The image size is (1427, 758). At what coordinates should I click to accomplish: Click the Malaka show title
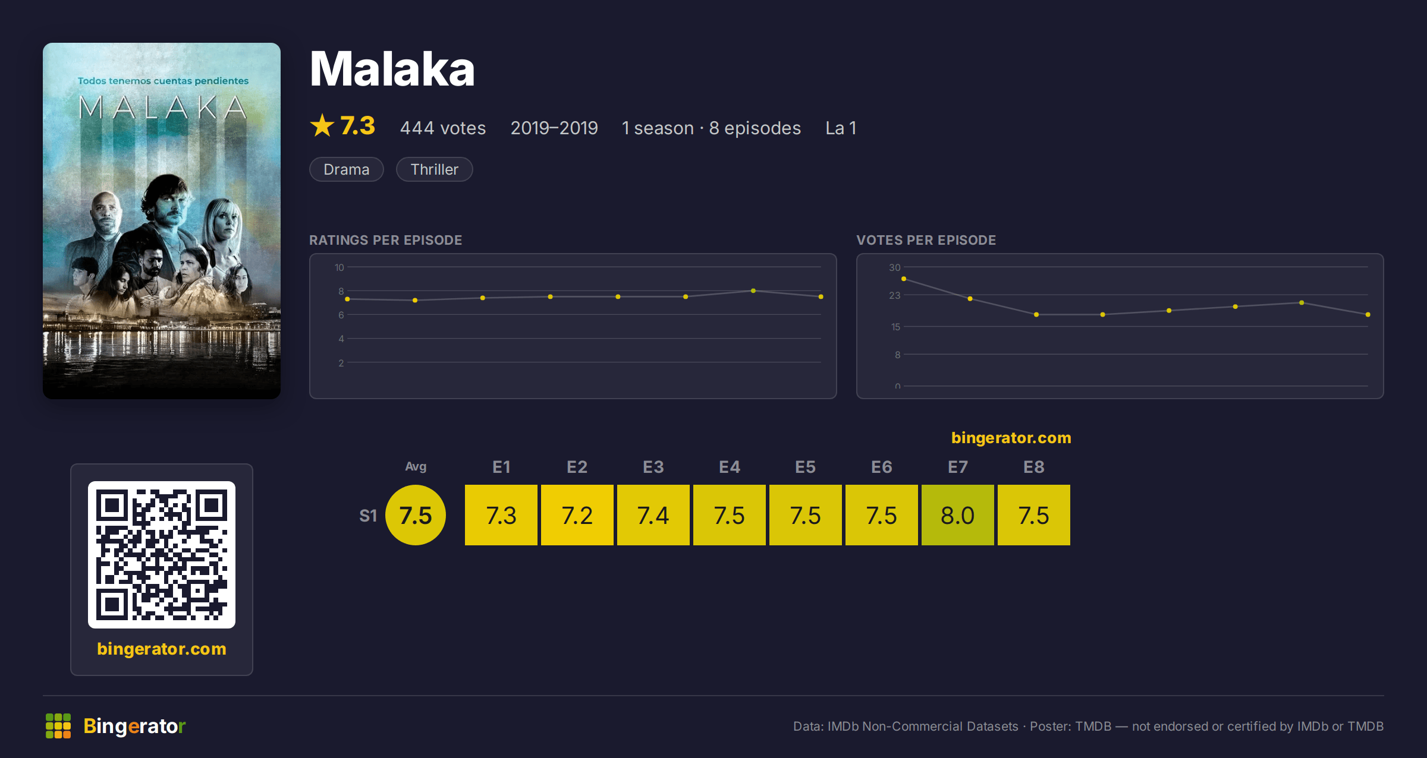(392, 69)
